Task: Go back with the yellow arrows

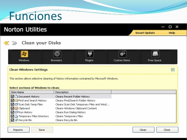Action: coord(7,43)
